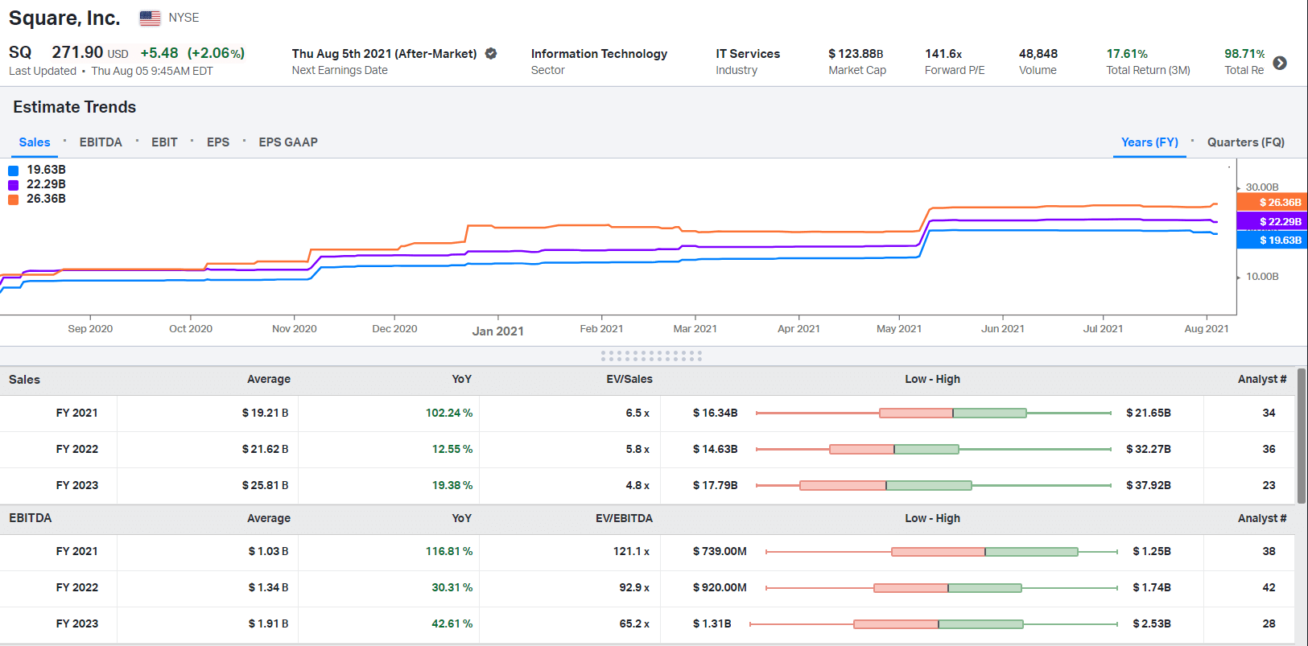Click the blue 19.63B legend swatch

point(13,171)
